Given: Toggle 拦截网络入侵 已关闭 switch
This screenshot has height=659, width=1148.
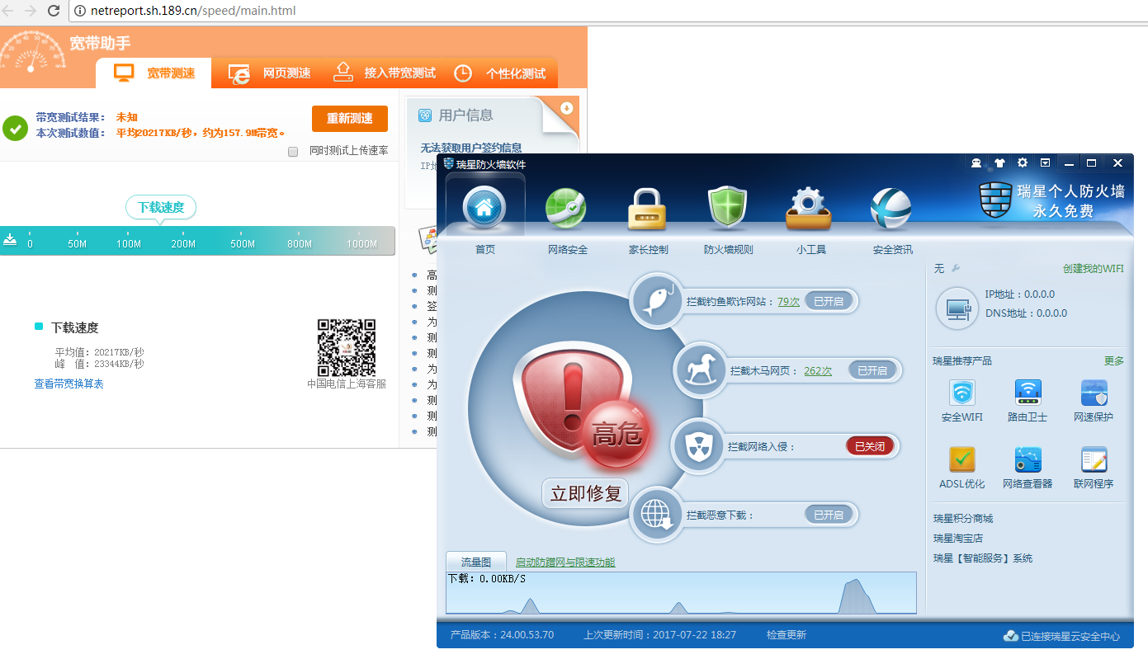Looking at the screenshot, I should coord(870,446).
